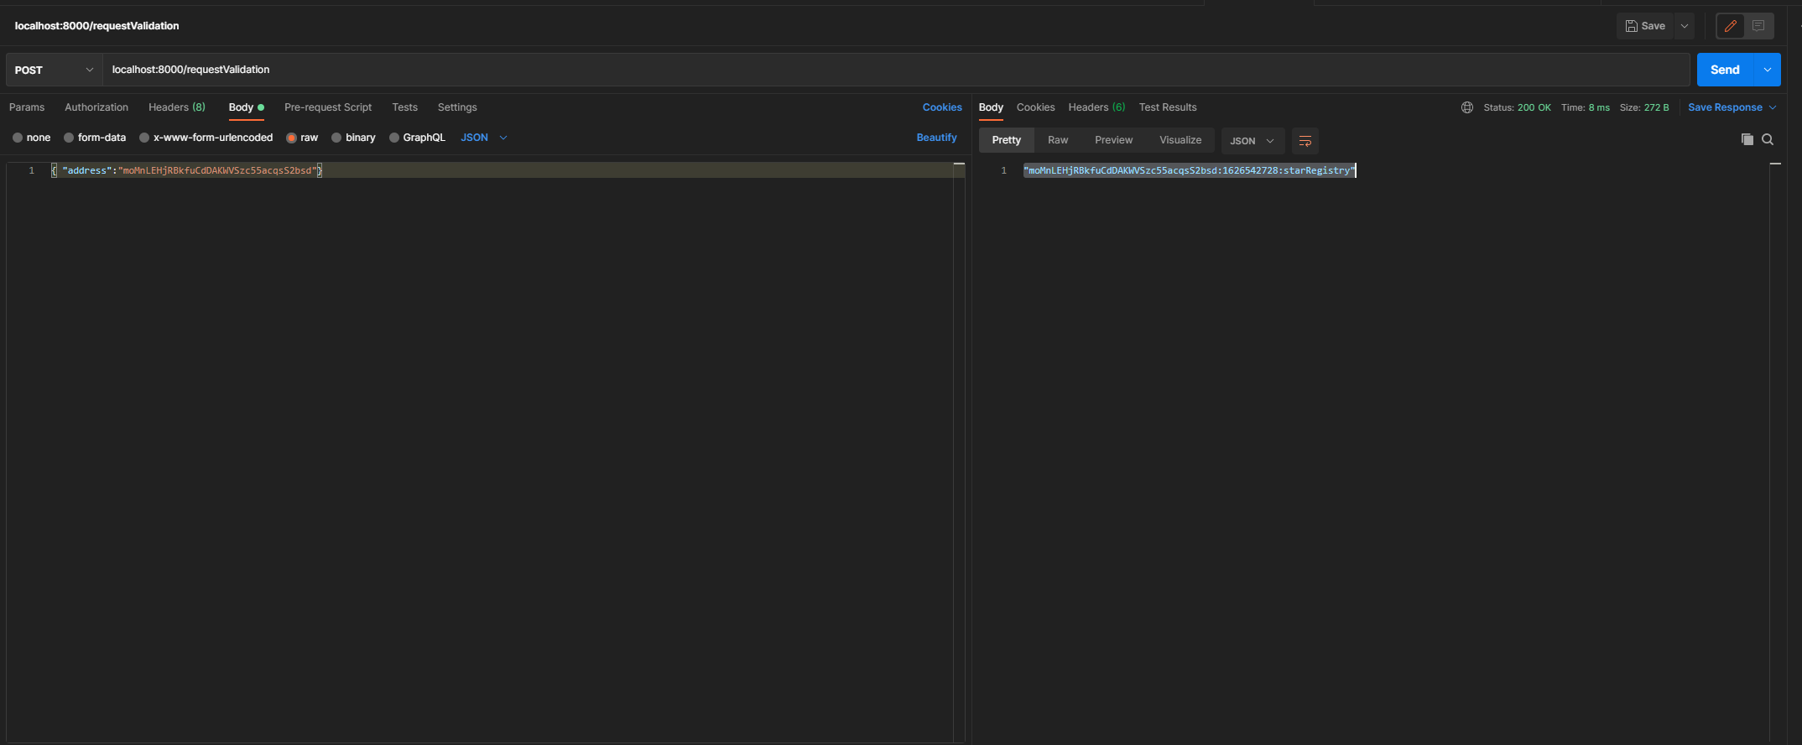
Task: Switch to the Authorization tab
Action: [x=96, y=107]
